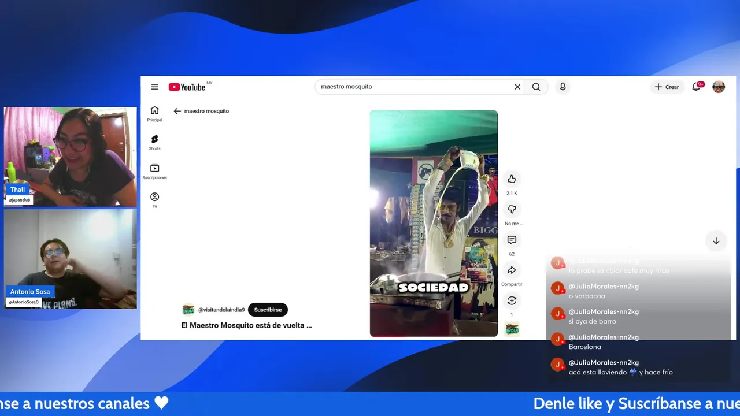Click Antonio Sosa's webcam feed
The image size is (740, 416).
point(71,259)
